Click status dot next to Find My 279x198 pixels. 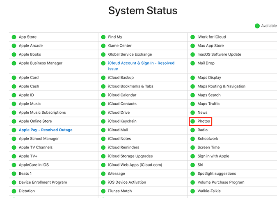pyautogui.click(x=103, y=37)
